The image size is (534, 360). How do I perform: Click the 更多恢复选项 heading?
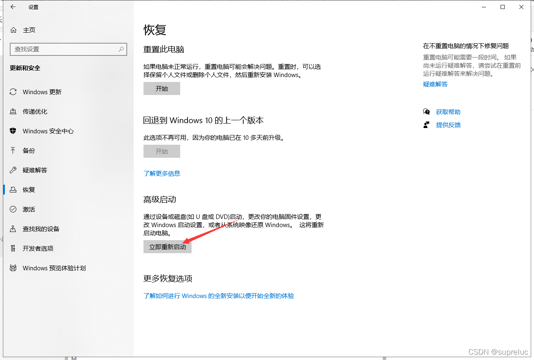pos(168,279)
